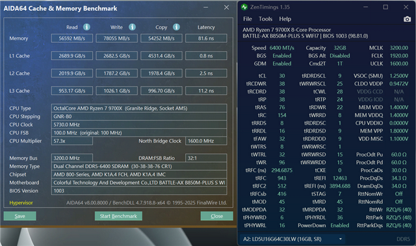Click the Read info icon

point(86,27)
